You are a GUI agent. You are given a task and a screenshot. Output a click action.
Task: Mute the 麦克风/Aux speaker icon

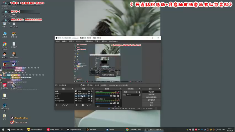click(115, 96)
